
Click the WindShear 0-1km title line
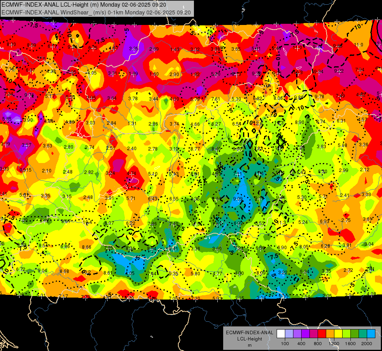point(96,12)
